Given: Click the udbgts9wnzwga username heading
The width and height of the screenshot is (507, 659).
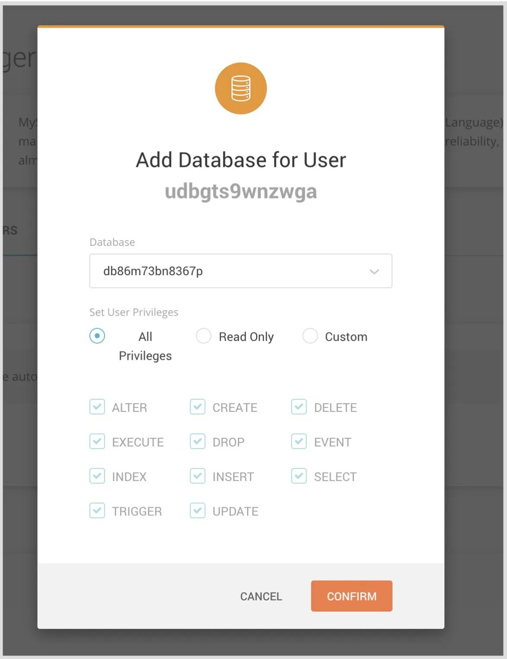Looking at the screenshot, I should 241,191.
